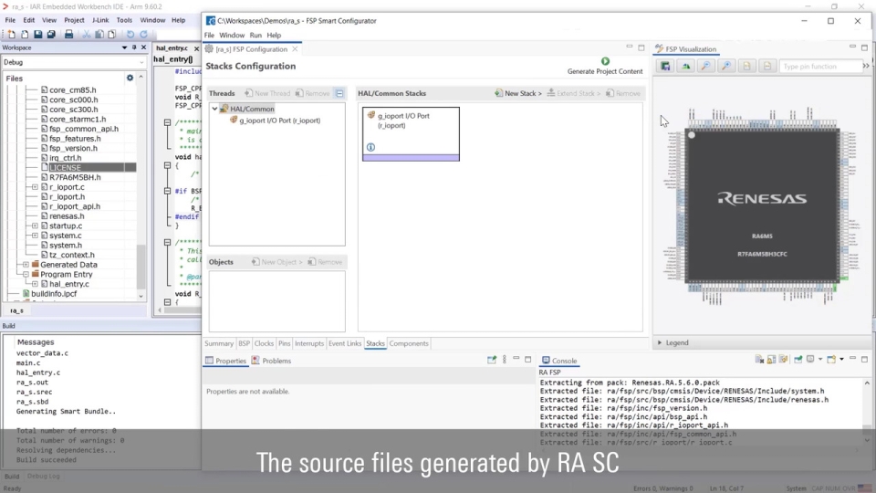Pin the Workspace panel with the pushpin

[x=134, y=47]
